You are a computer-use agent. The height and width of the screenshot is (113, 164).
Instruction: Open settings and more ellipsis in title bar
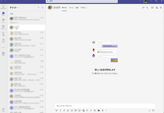(140, 1)
